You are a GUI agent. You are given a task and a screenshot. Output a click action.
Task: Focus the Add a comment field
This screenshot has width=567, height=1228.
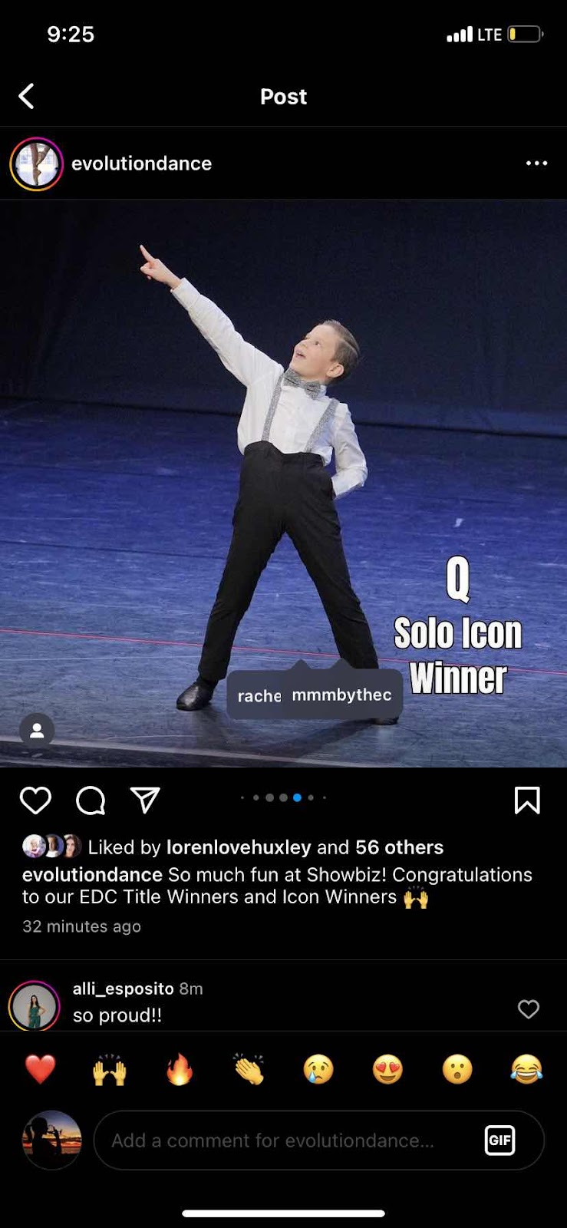pyautogui.click(x=319, y=1140)
